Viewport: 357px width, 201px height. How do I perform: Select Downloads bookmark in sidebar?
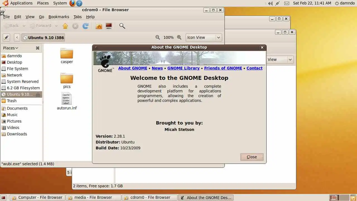point(21,134)
